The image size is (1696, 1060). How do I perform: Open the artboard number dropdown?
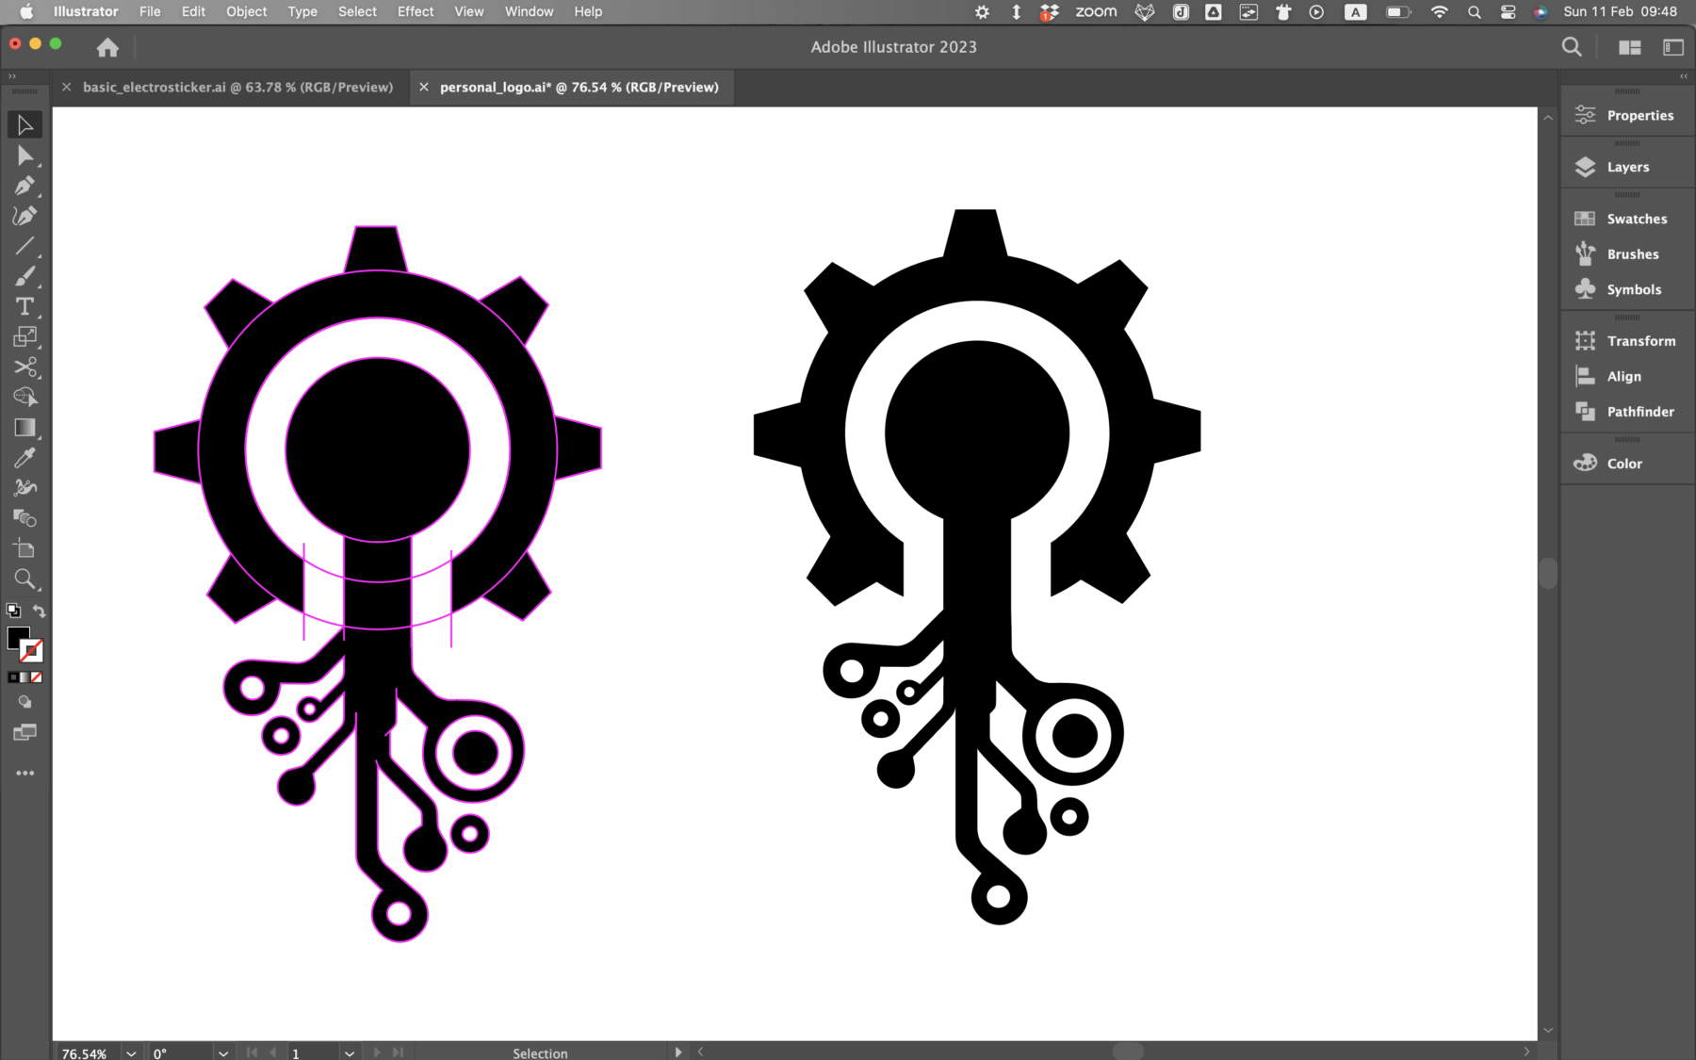[350, 1052]
